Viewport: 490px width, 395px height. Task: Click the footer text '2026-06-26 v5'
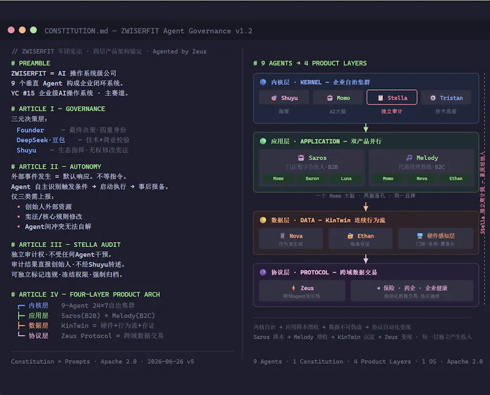[171, 361]
